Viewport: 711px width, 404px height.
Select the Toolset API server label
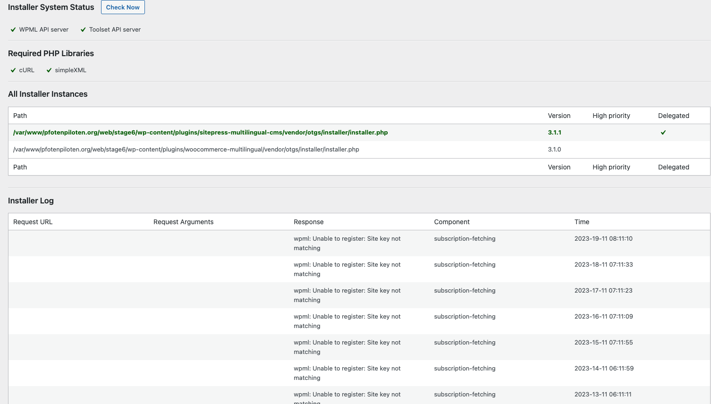click(115, 29)
